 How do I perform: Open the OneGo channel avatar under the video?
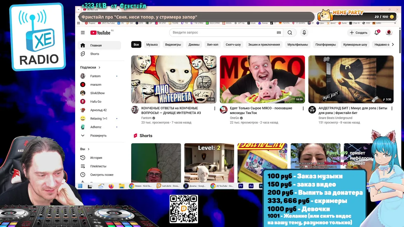click(x=223, y=110)
